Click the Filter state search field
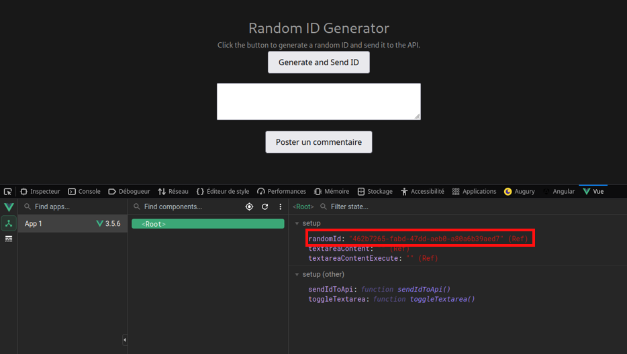 [472, 206]
